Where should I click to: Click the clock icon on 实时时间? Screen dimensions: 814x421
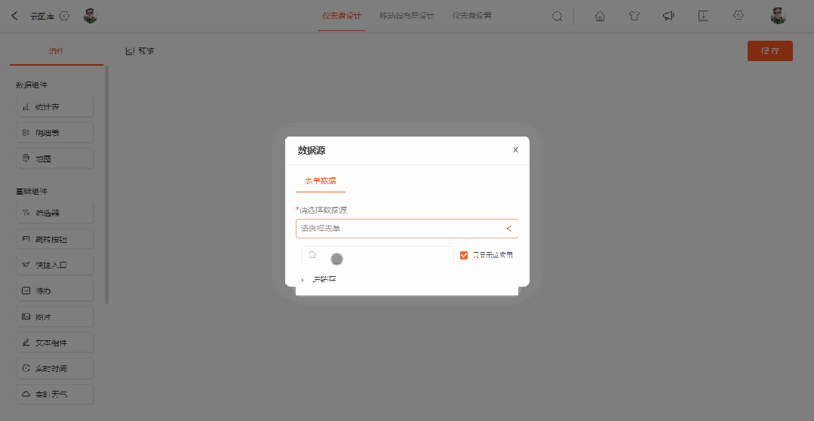[x=26, y=368]
